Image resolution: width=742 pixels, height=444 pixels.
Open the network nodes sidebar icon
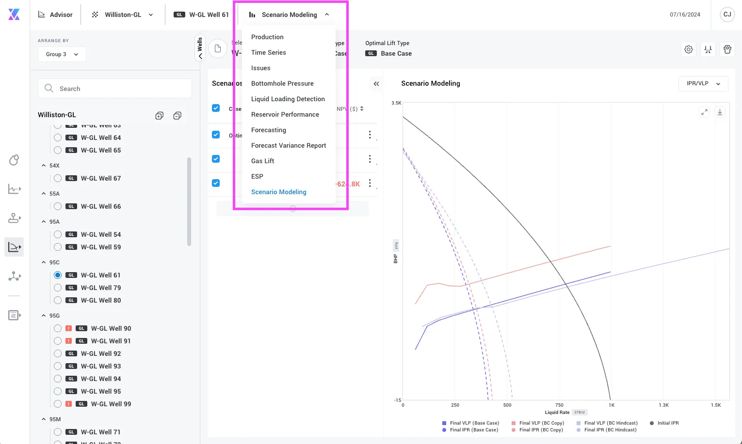pos(15,276)
